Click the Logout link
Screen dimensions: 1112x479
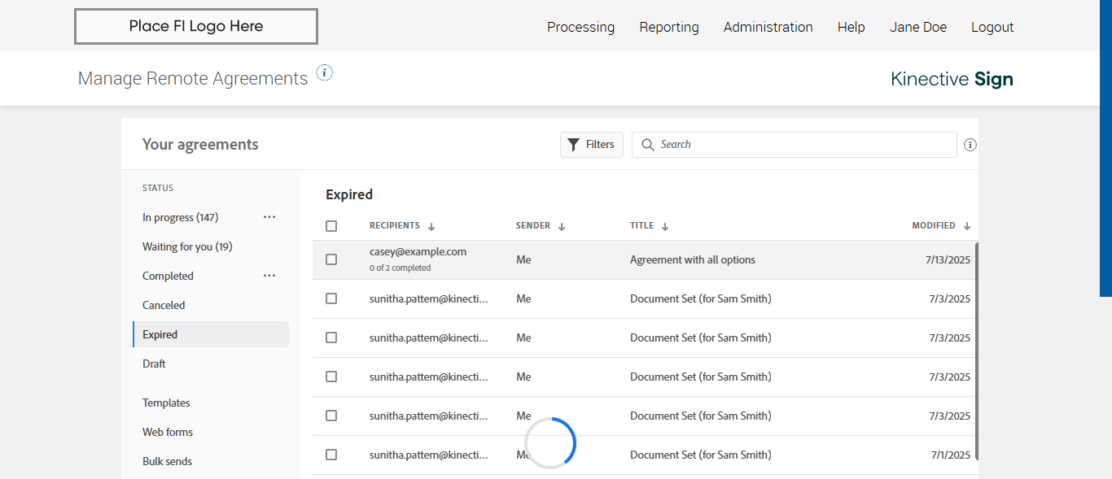tap(992, 27)
